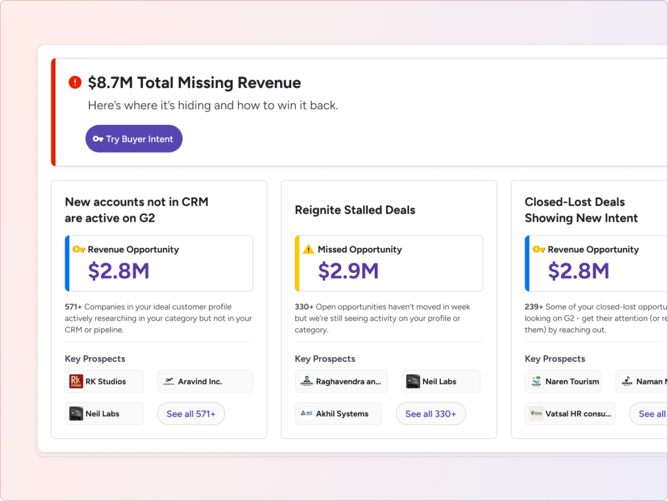Viewport: 668px width, 501px height.
Task: Click the red alert icon beside Total Missing Revenue
Action: (75, 82)
